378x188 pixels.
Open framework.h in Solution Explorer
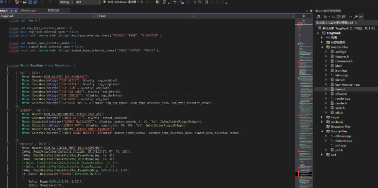pos(344,61)
